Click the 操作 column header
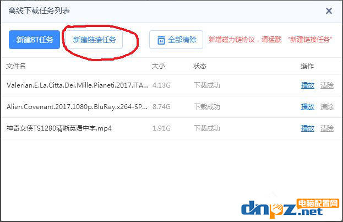 (307, 66)
